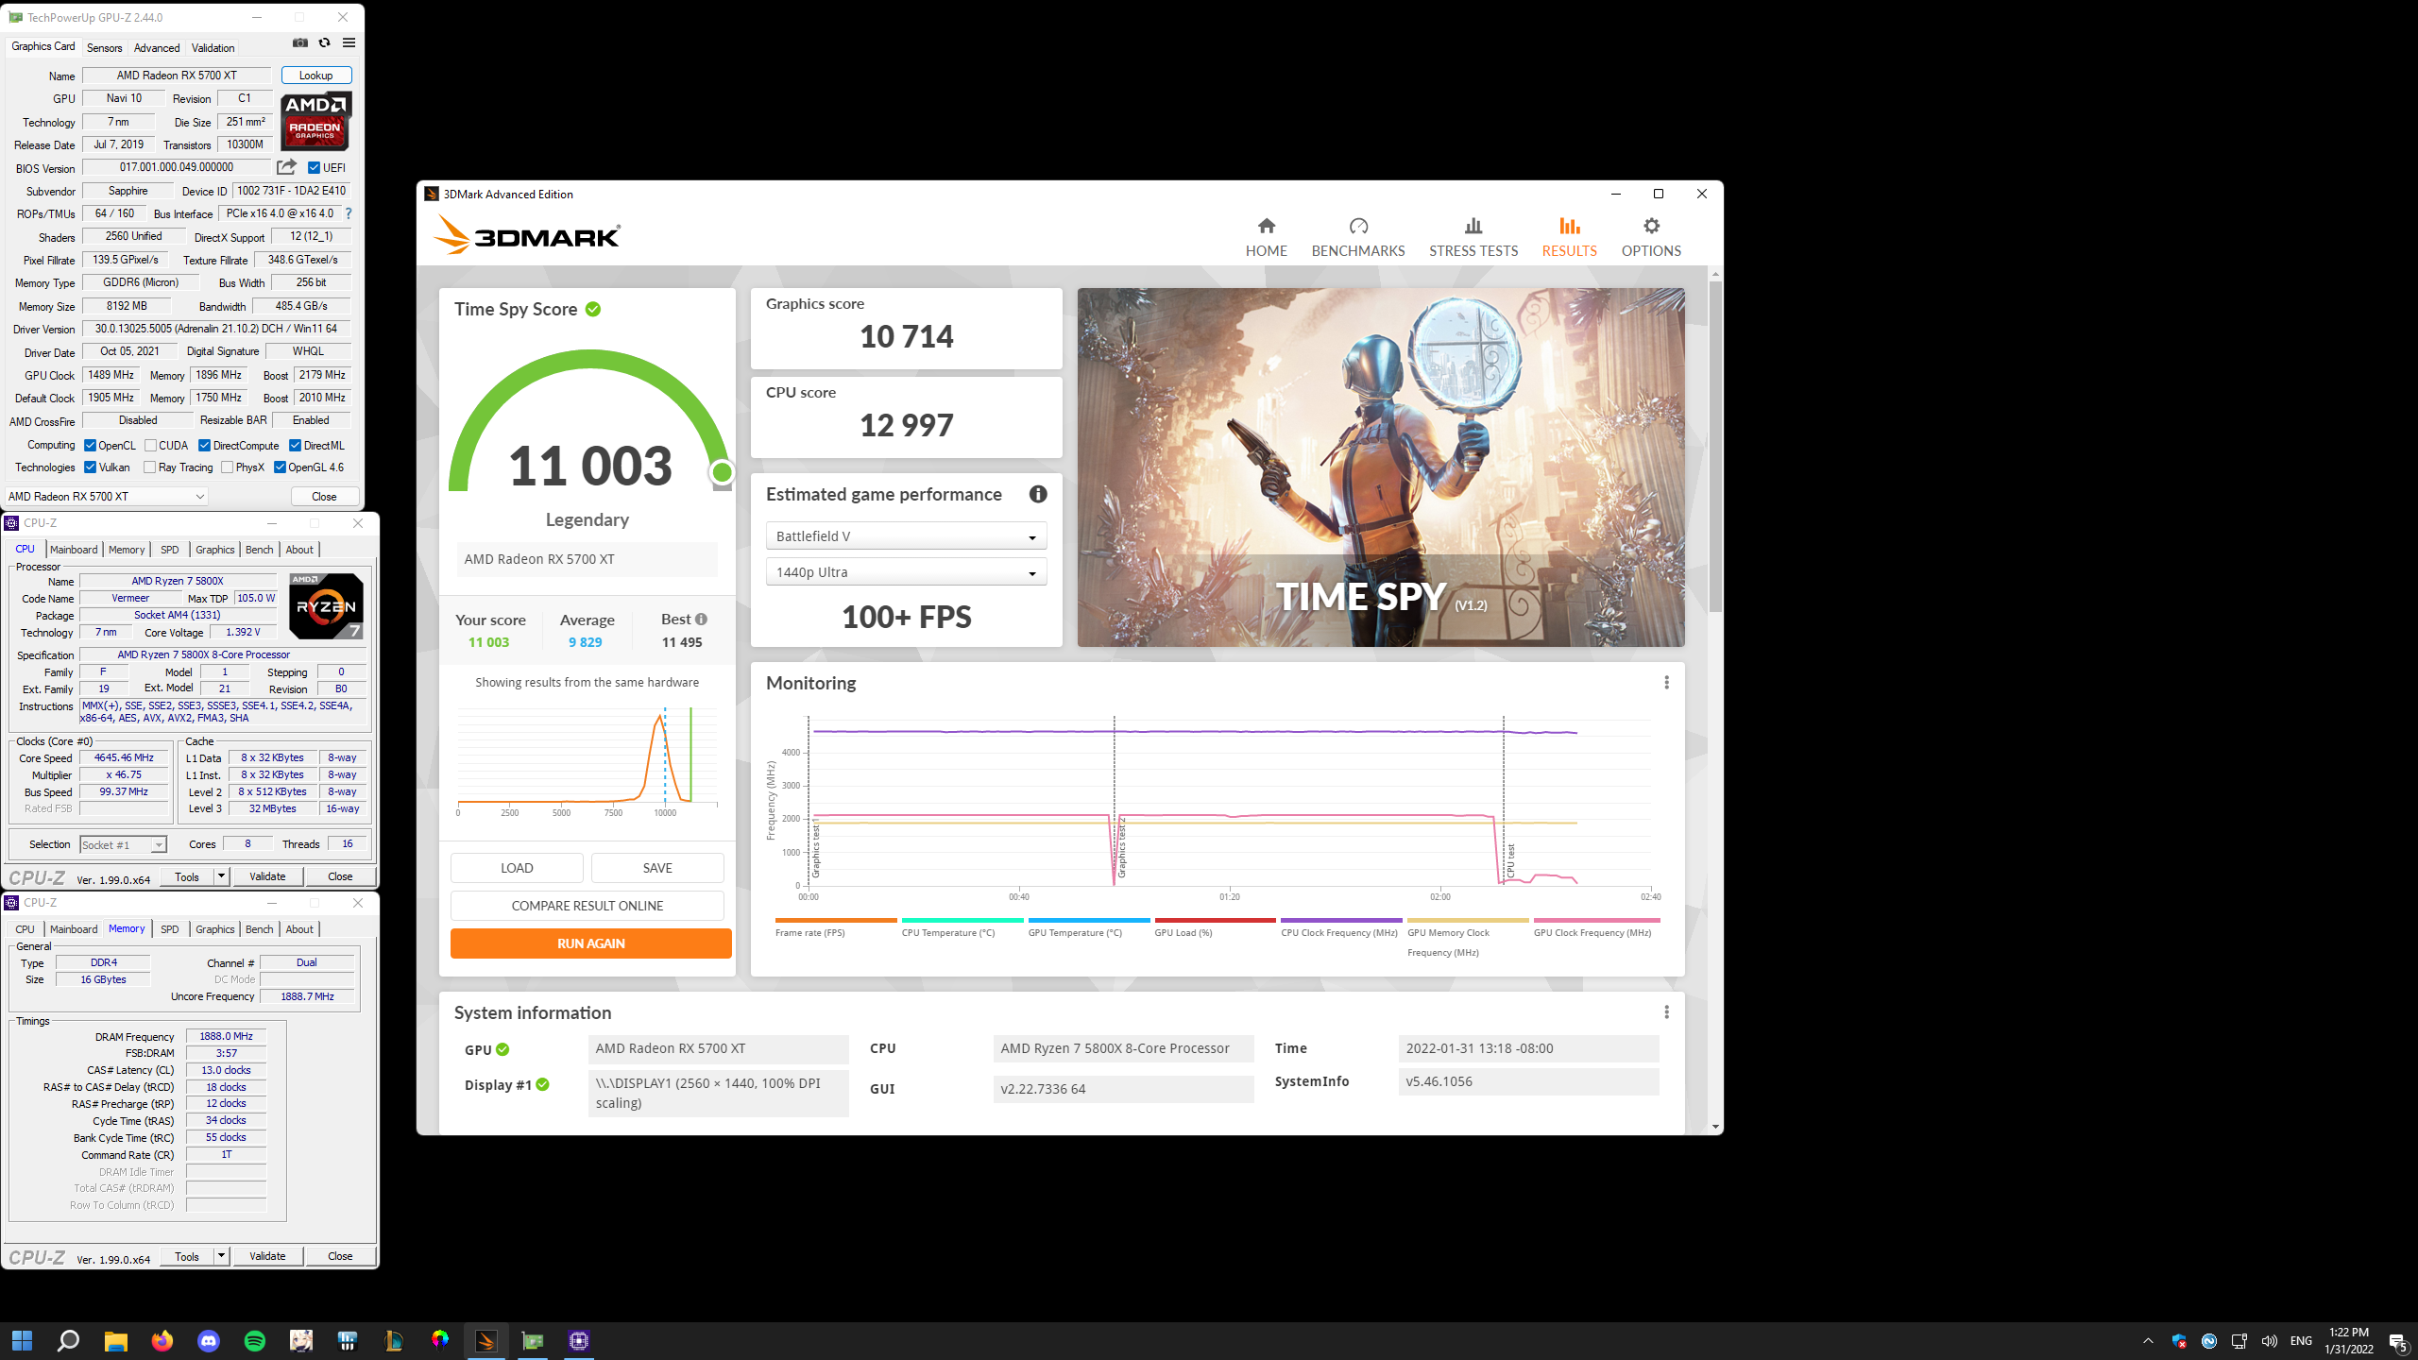Toggle PhysX checkbox
This screenshot has width=2418, height=1360.
[x=227, y=467]
